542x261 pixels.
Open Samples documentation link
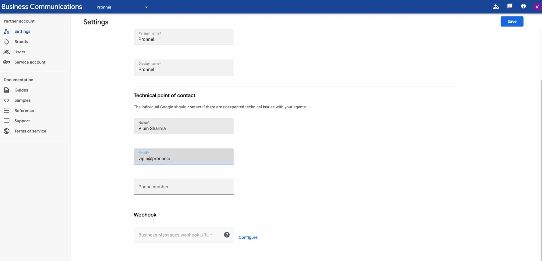tap(22, 100)
